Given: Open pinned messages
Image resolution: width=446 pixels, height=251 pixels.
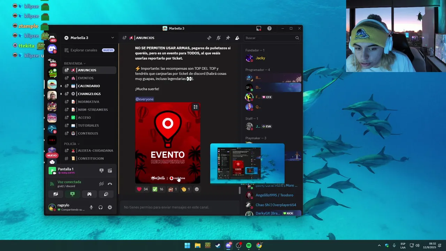Looking at the screenshot, I should pos(228,38).
